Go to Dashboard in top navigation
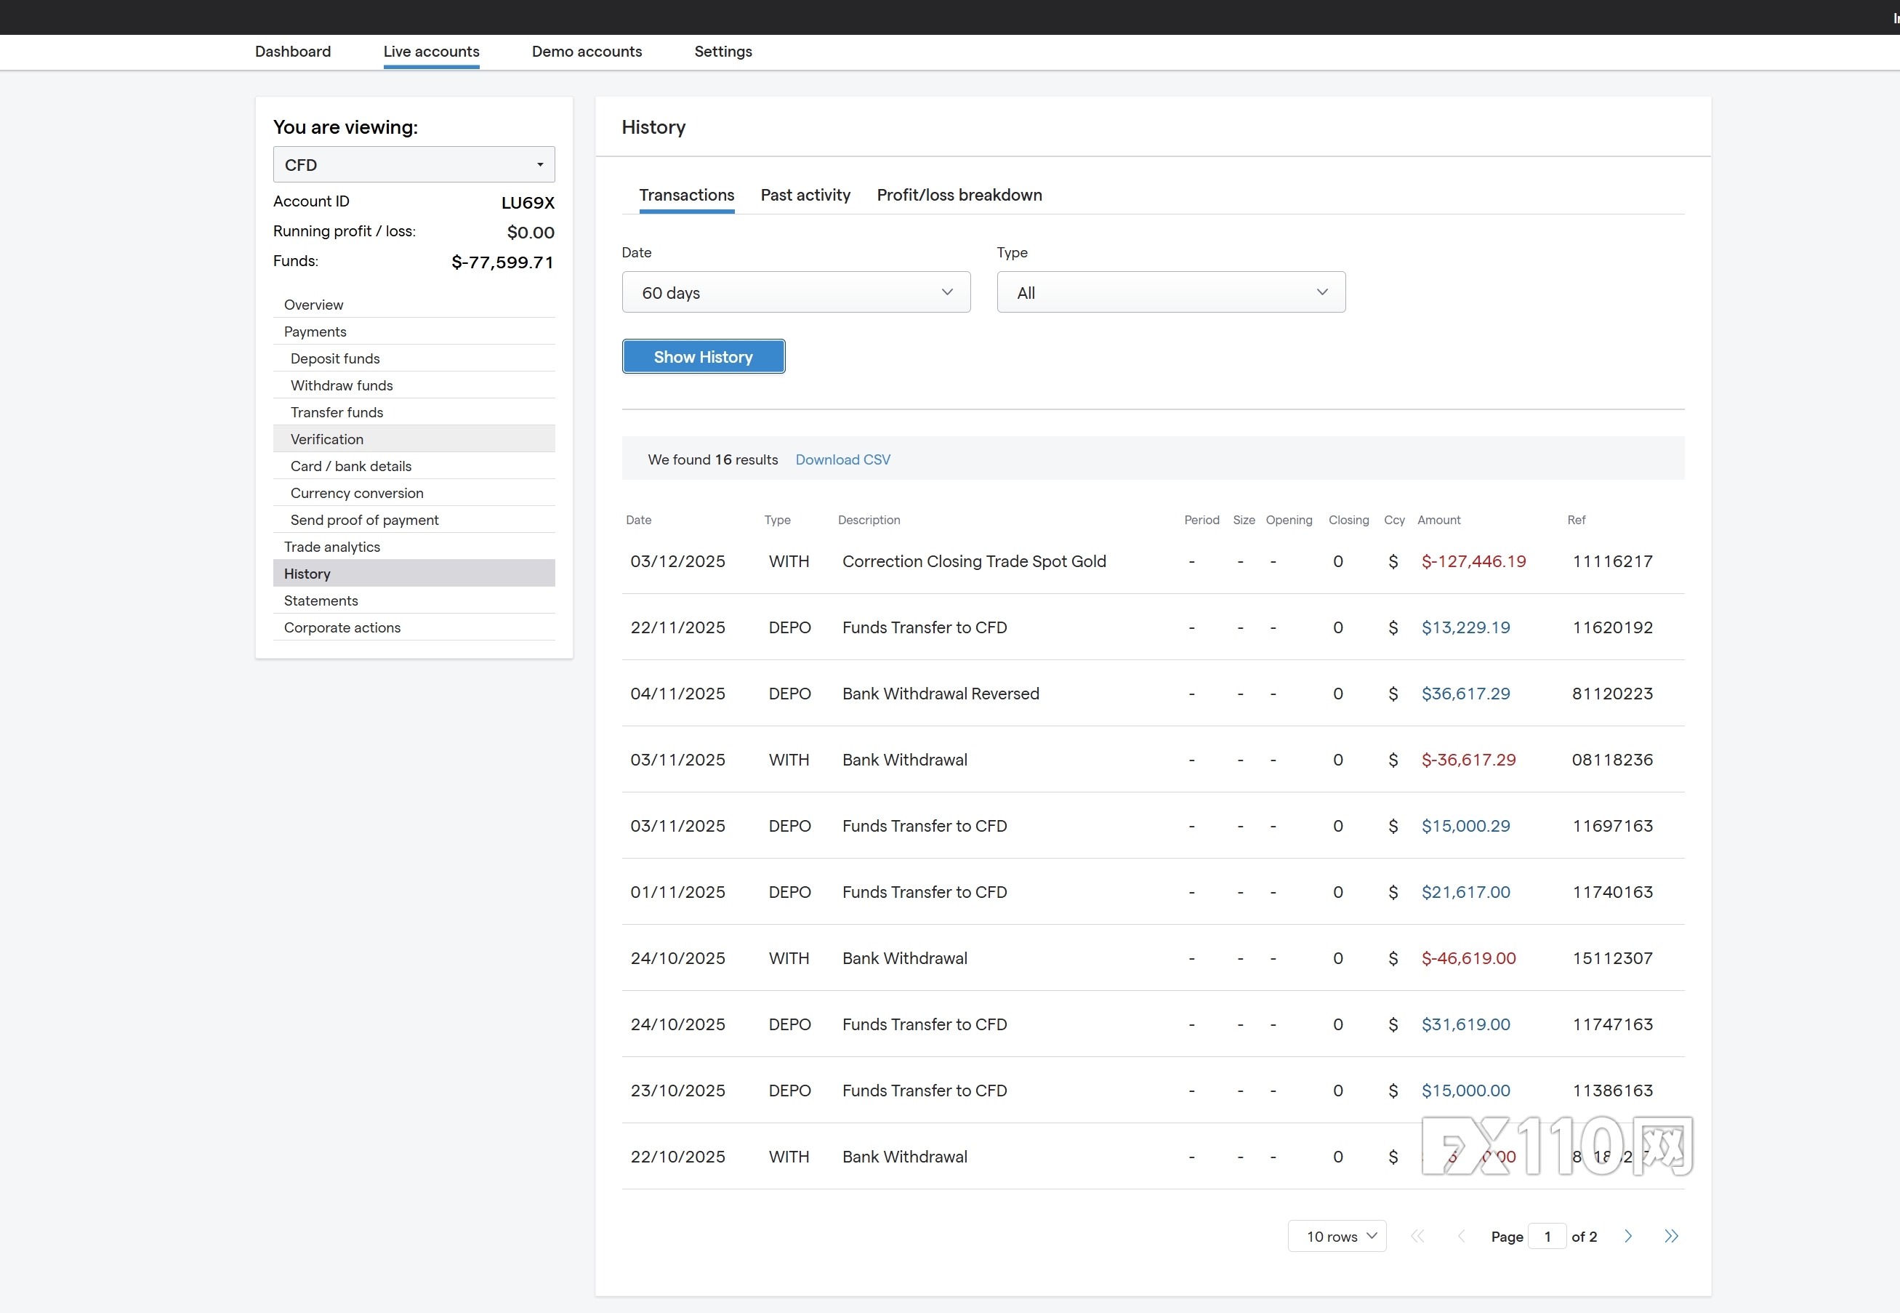 coord(293,51)
